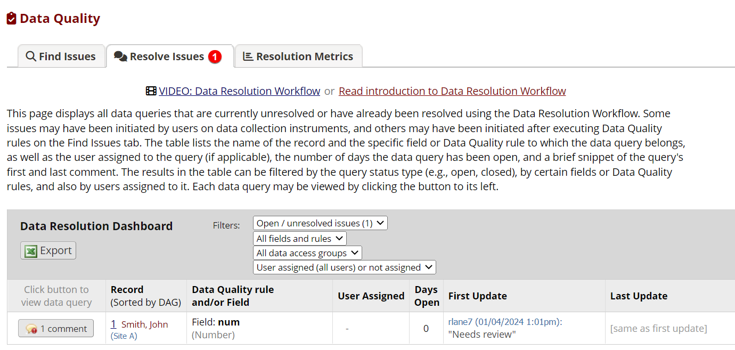Click the Excel icon on Export button
Viewport: 735px width, 350px height.
click(x=31, y=251)
